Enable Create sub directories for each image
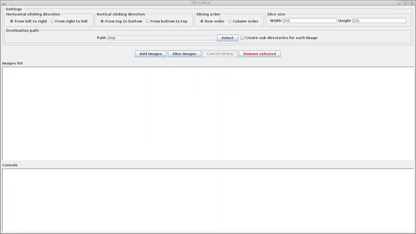416x234 pixels. (x=242, y=38)
